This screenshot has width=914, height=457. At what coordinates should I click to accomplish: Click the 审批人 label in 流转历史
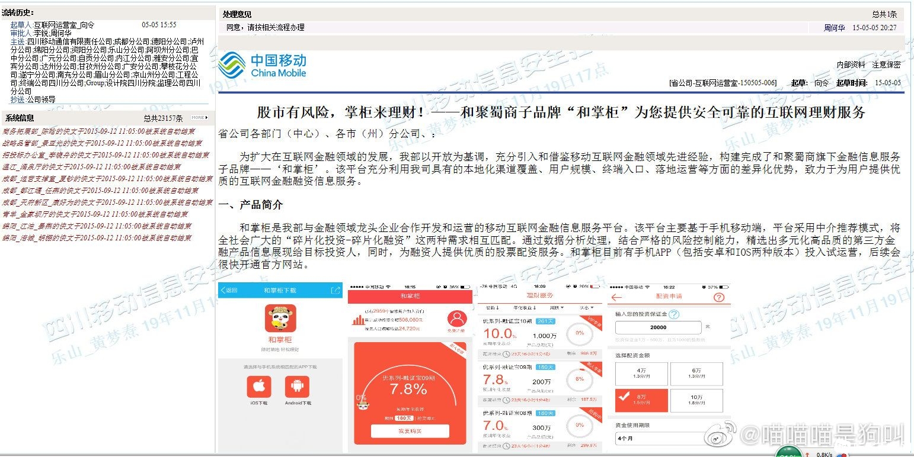21,34
